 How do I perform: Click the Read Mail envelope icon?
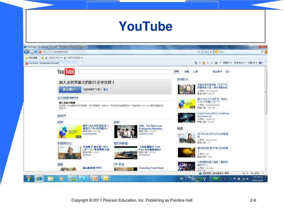click(211, 63)
